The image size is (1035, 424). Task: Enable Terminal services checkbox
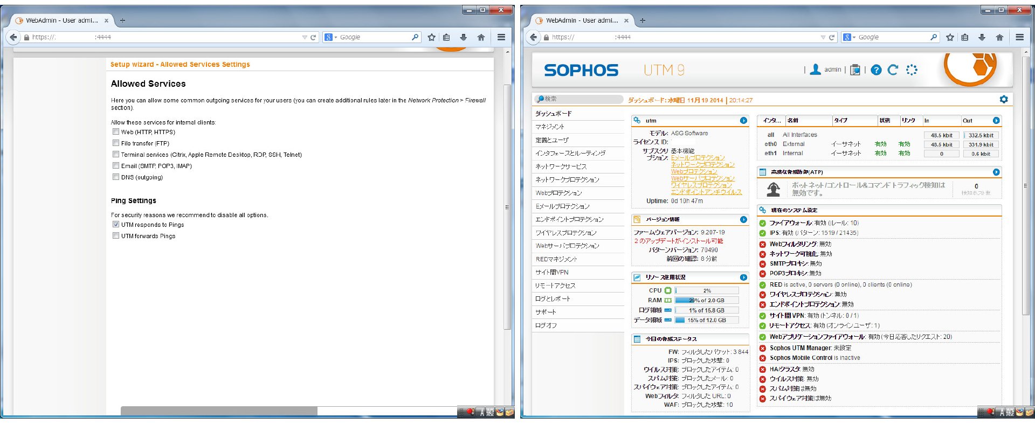116,154
